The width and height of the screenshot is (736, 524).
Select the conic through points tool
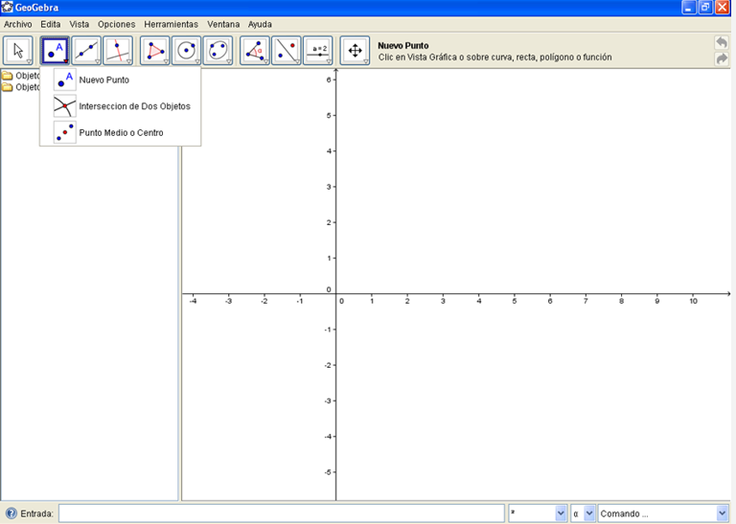click(x=218, y=51)
